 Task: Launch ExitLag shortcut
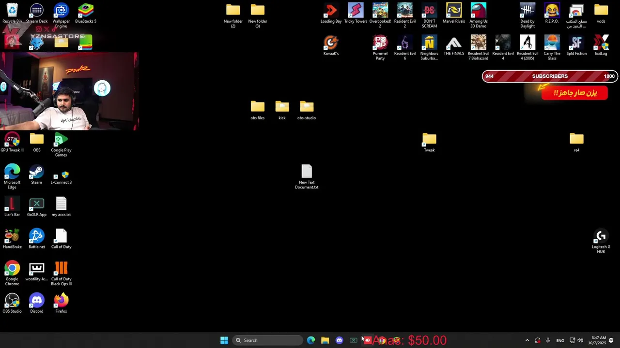tap(601, 45)
